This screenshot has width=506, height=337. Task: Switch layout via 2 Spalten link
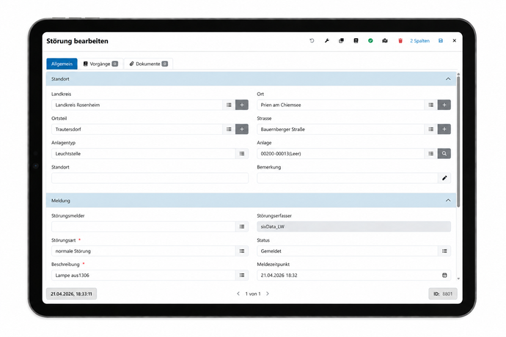click(419, 40)
